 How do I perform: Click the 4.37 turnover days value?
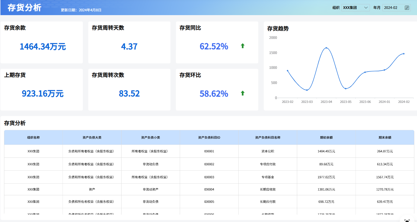click(x=129, y=46)
